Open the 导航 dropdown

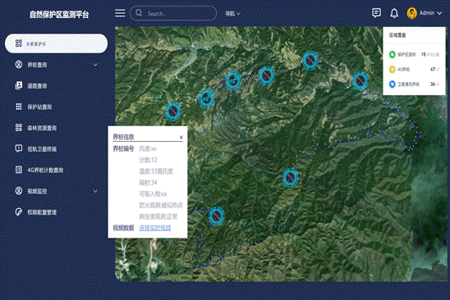coord(232,13)
